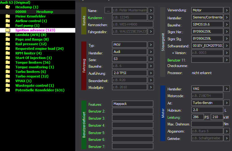Click the Start Of Injection folder icon
This screenshot has height=151, width=232.
(x=8, y=58)
